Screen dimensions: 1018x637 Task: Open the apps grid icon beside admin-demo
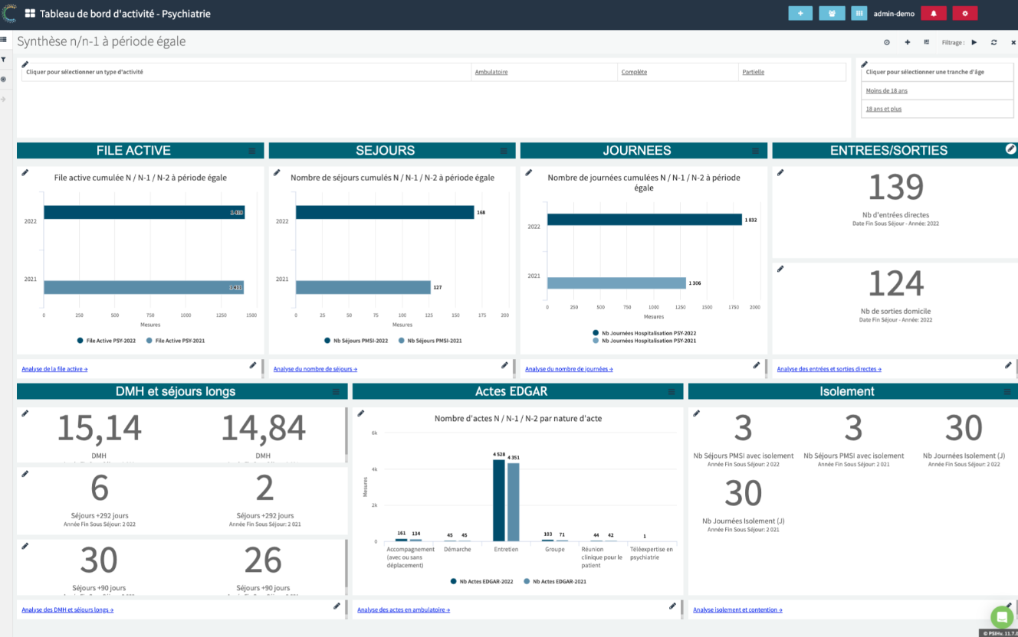tap(859, 13)
